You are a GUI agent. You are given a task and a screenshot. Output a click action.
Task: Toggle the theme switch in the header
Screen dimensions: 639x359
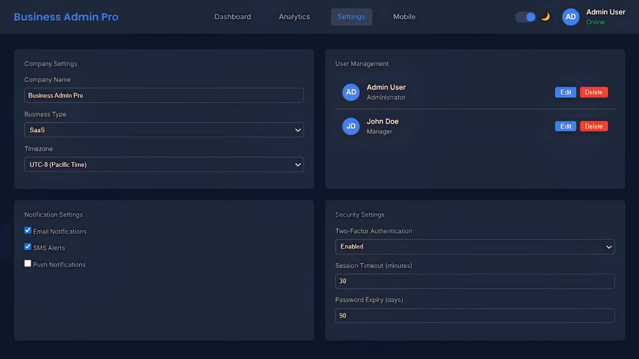(x=525, y=16)
